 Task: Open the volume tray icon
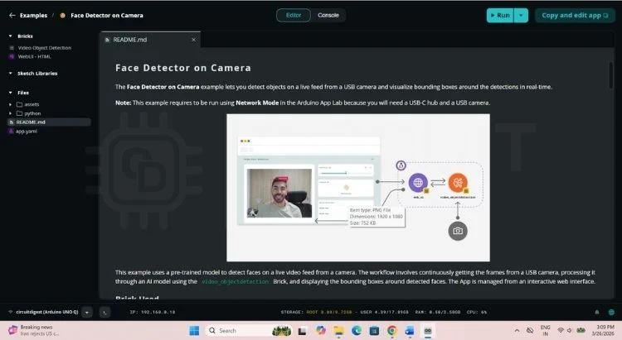[569, 331]
